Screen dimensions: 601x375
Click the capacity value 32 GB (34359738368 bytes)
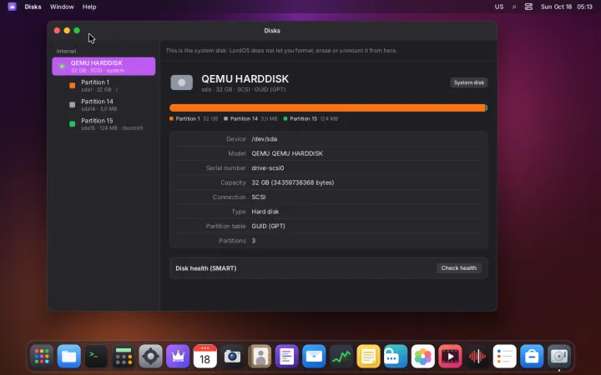tap(293, 182)
